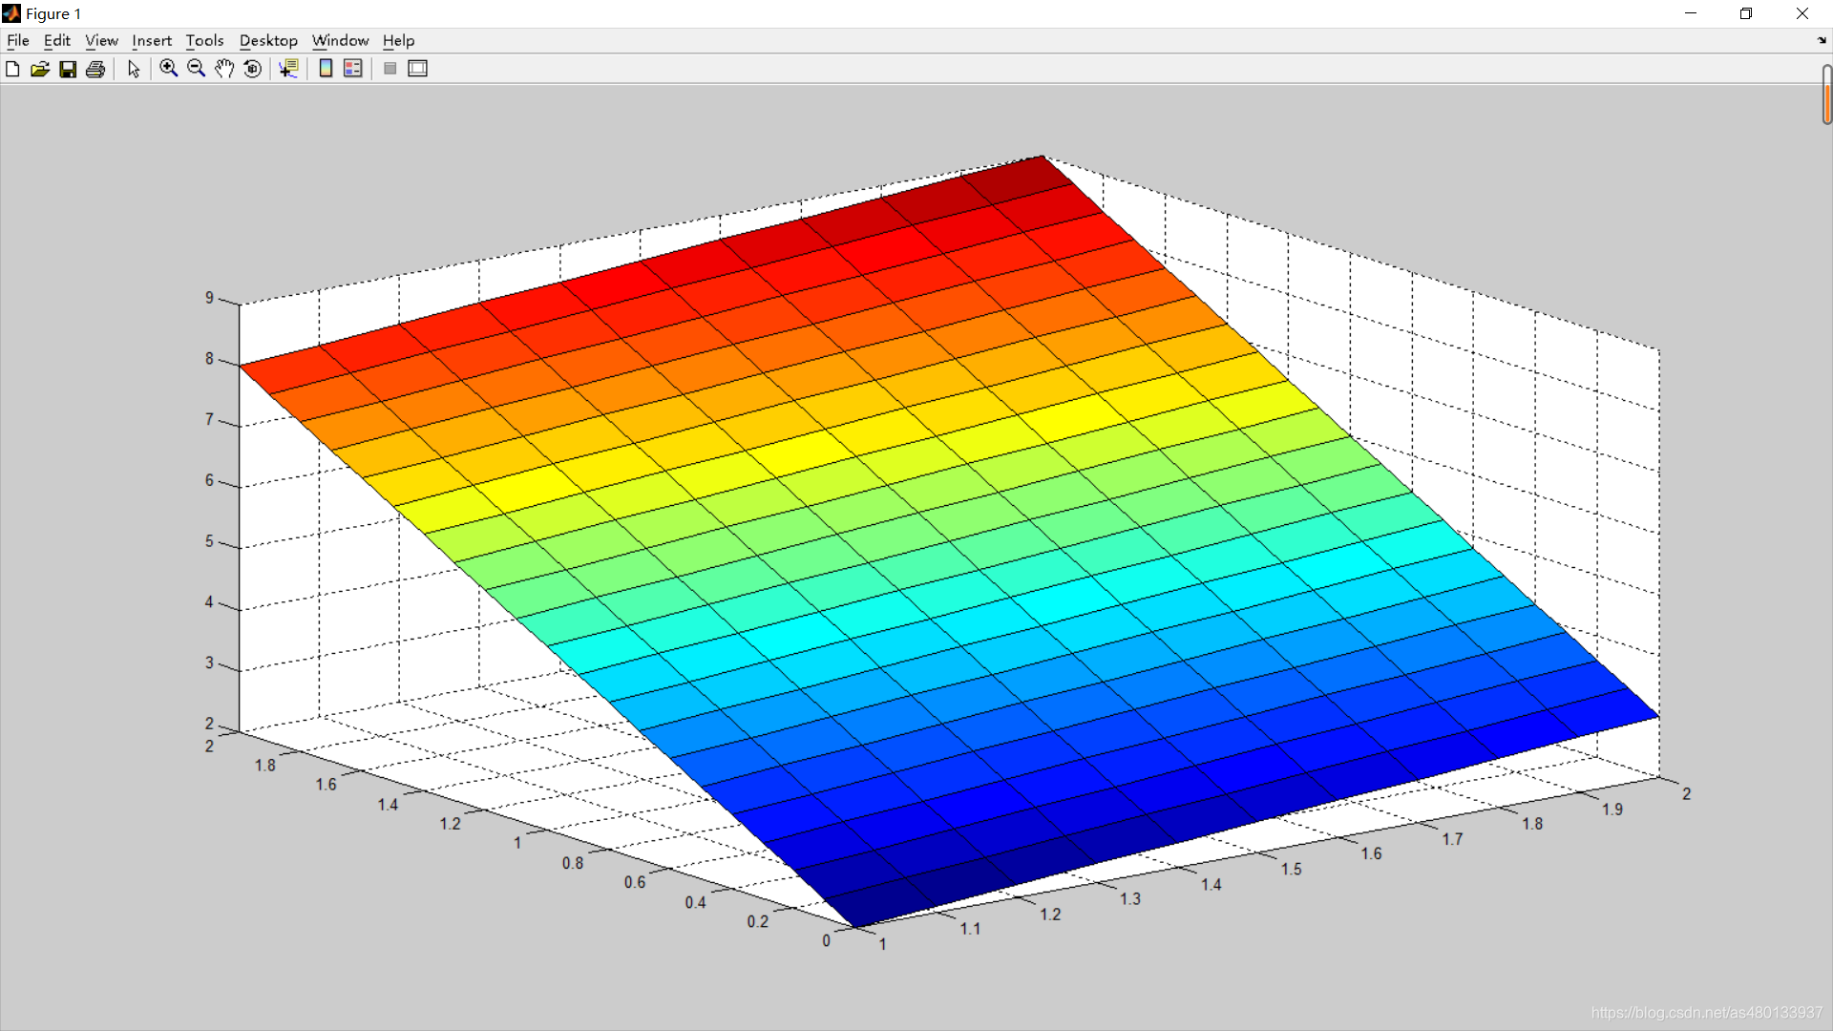
Task: Open the View menu
Action: (101, 40)
